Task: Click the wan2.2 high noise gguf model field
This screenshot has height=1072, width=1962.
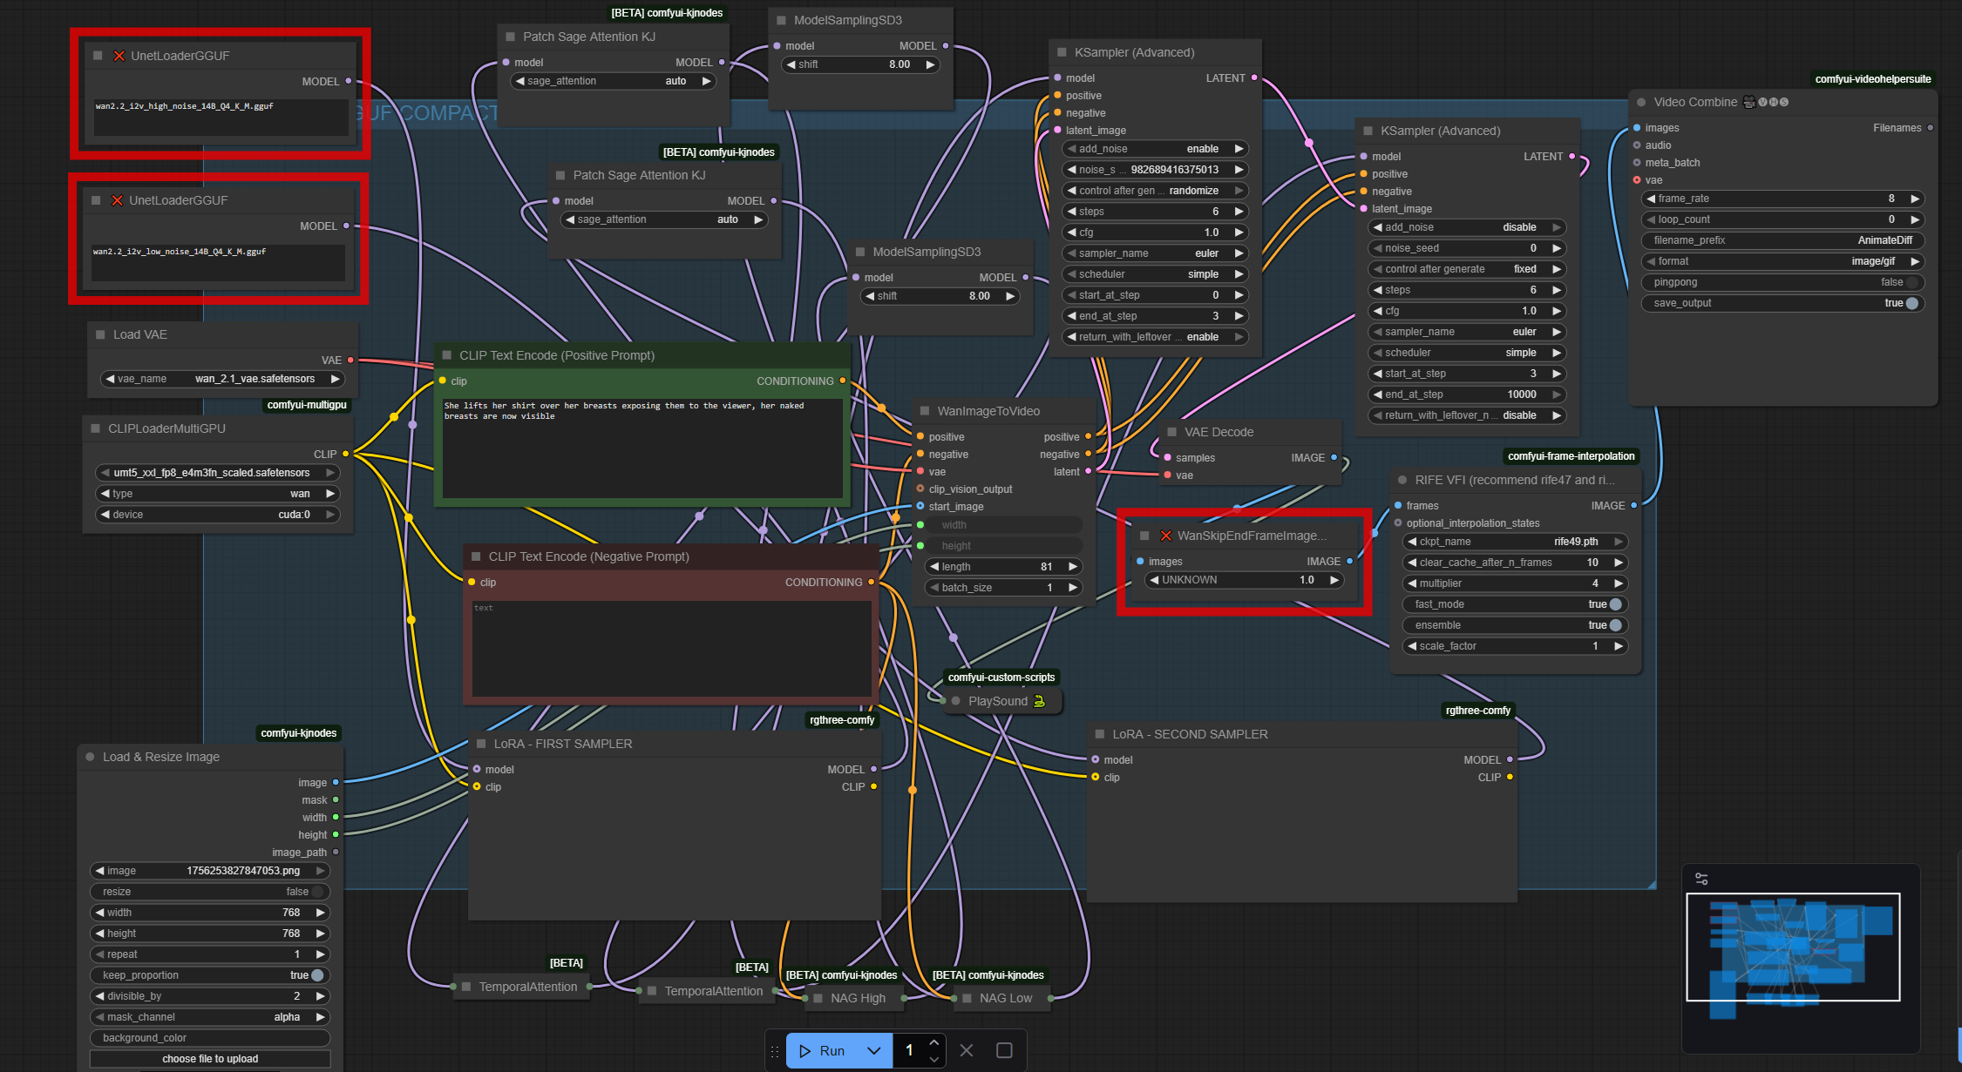Action: point(221,117)
